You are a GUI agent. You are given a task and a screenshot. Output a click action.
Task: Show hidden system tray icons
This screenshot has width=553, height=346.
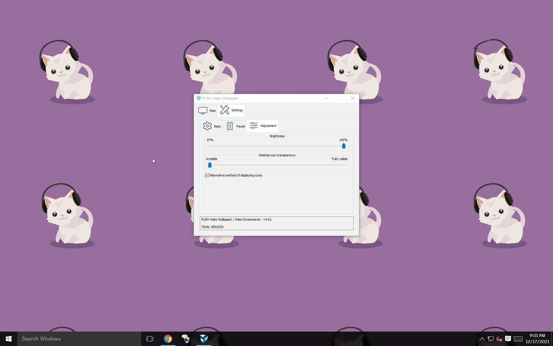[482, 339]
